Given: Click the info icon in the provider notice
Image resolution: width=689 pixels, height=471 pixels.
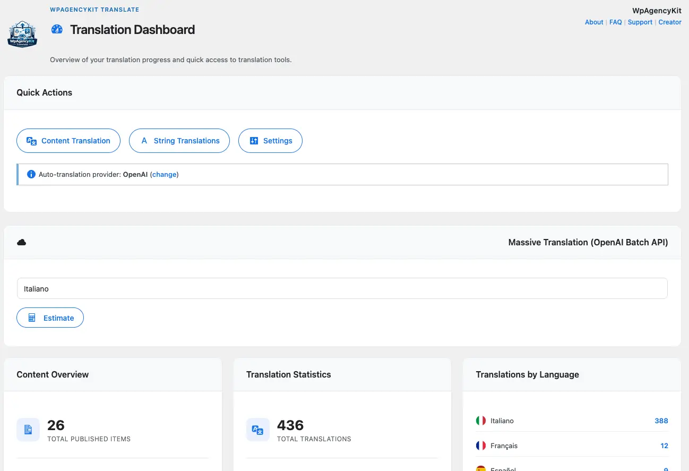Looking at the screenshot, I should [x=31, y=174].
